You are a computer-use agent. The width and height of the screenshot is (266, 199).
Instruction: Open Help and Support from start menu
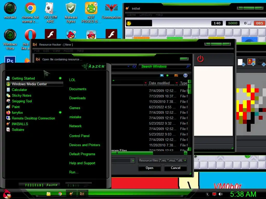pyautogui.click(x=82, y=163)
